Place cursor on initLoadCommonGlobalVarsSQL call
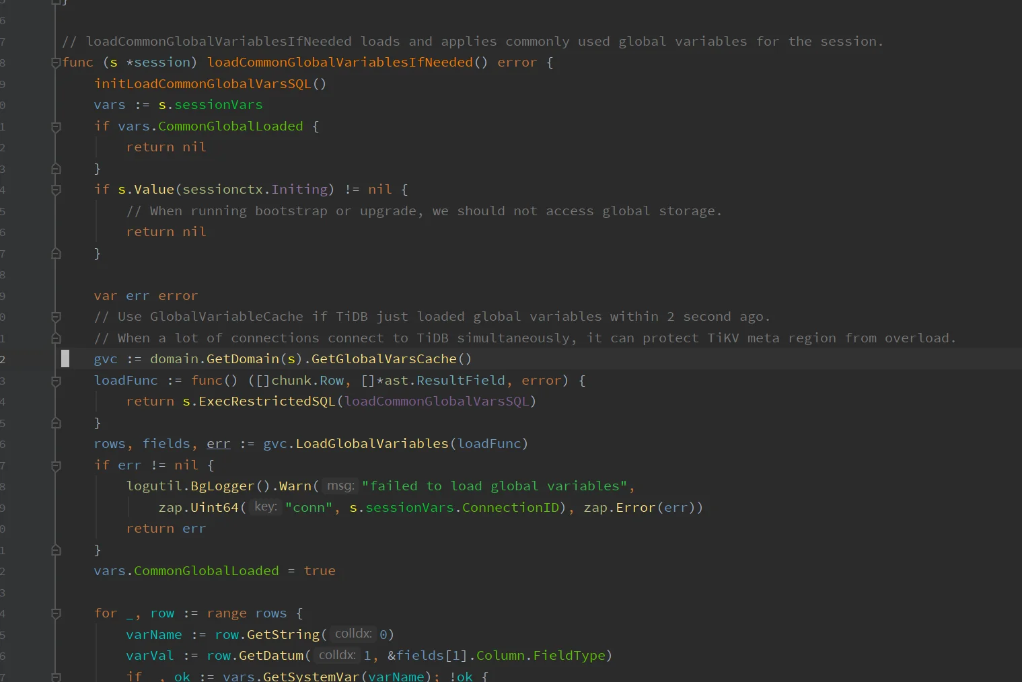The height and width of the screenshot is (682, 1022). point(203,84)
